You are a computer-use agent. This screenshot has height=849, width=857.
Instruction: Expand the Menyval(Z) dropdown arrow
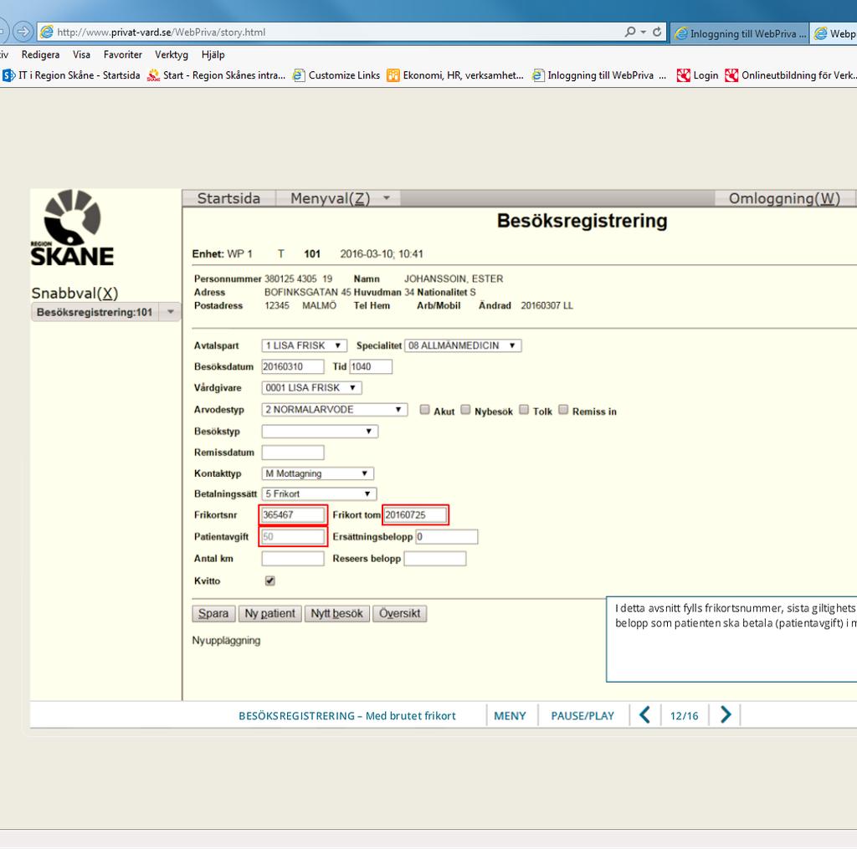(x=387, y=197)
